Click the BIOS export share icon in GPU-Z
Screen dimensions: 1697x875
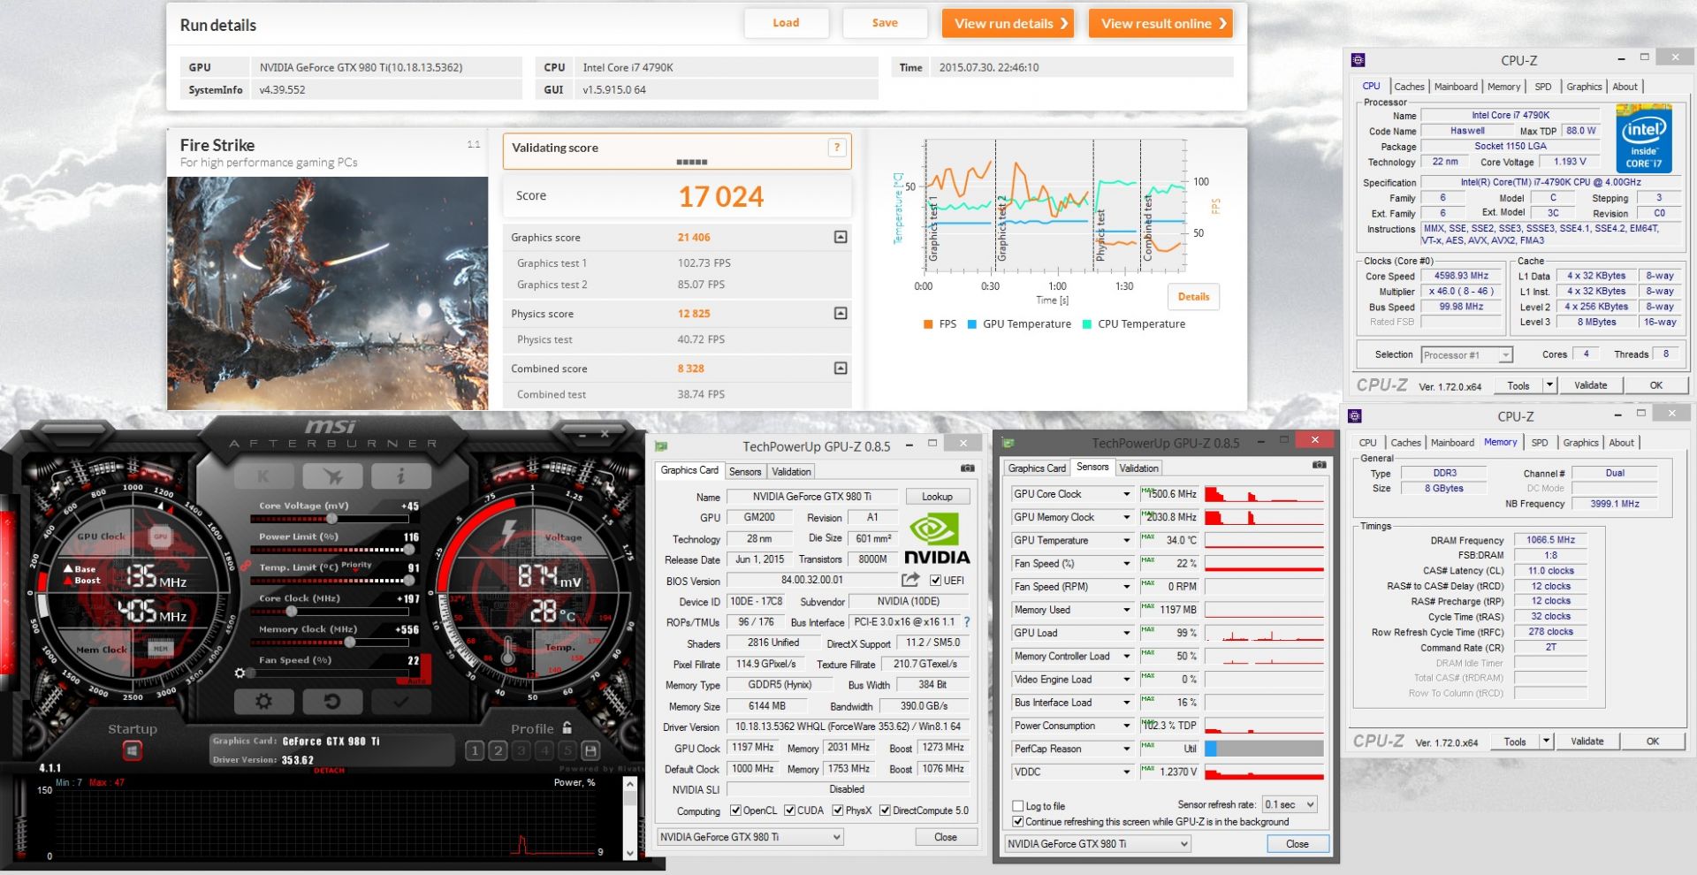coord(910,580)
